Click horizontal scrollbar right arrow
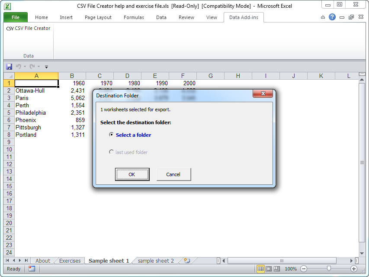Viewport: 369px width, 277px height. click(351, 261)
